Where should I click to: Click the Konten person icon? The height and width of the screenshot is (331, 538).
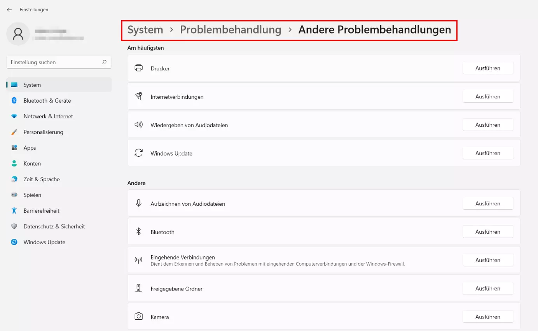click(14, 163)
